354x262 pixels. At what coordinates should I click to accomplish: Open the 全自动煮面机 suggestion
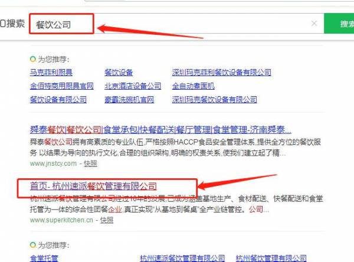[x=194, y=86]
